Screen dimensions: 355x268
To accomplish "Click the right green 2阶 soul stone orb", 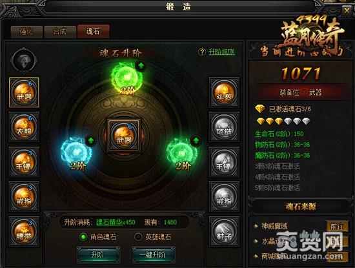I will 182,153.
